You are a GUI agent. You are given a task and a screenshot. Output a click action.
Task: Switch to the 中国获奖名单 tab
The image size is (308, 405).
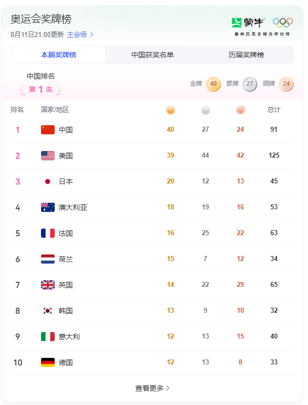point(152,55)
